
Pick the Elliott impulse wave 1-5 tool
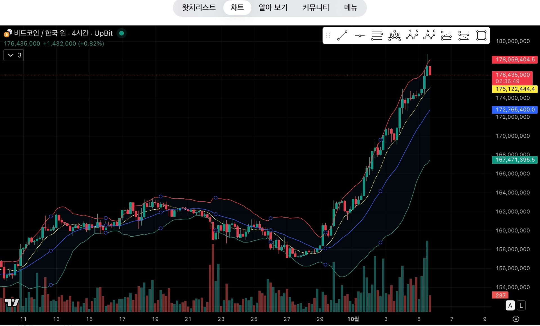coord(412,35)
